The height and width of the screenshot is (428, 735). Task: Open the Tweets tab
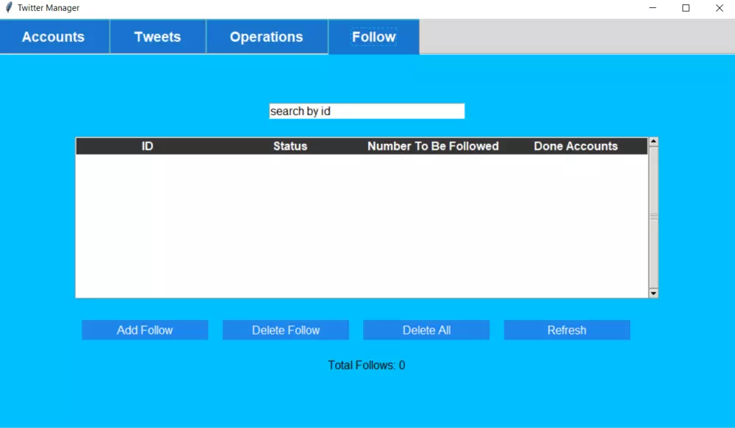click(158, 37)
